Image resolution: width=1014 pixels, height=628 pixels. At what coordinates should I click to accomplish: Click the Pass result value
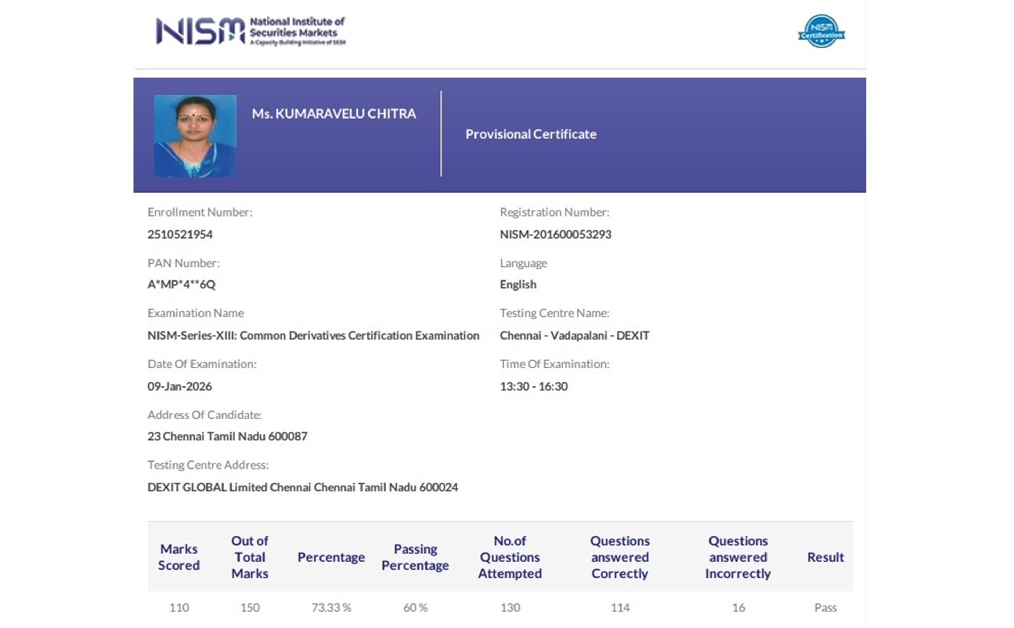(x=825, y=607)
